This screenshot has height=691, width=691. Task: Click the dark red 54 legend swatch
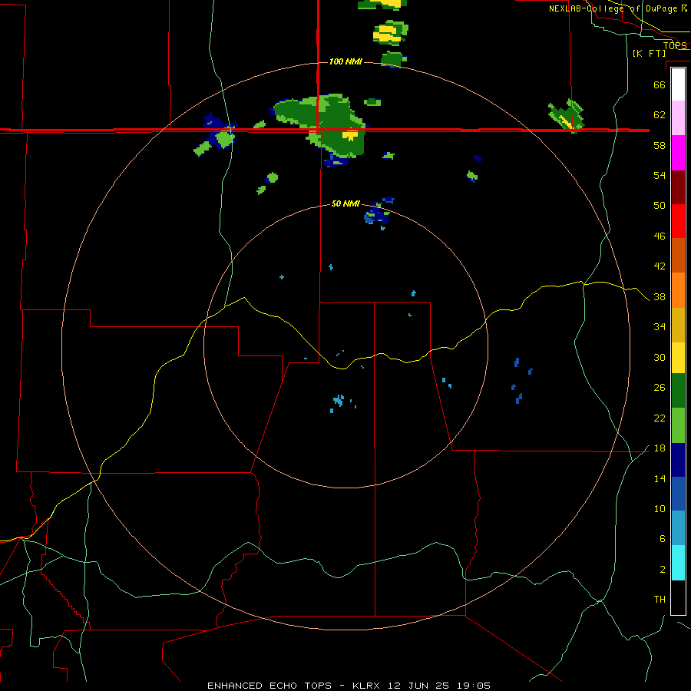(x=678, y=187)
